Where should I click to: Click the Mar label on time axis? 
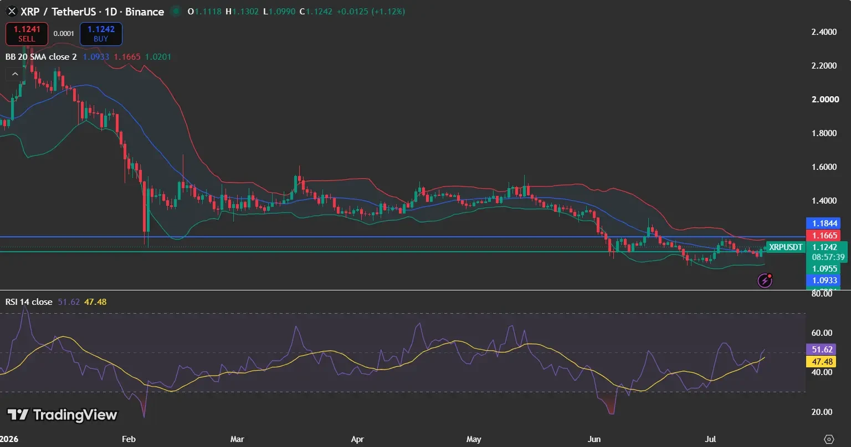pos(237,439)
